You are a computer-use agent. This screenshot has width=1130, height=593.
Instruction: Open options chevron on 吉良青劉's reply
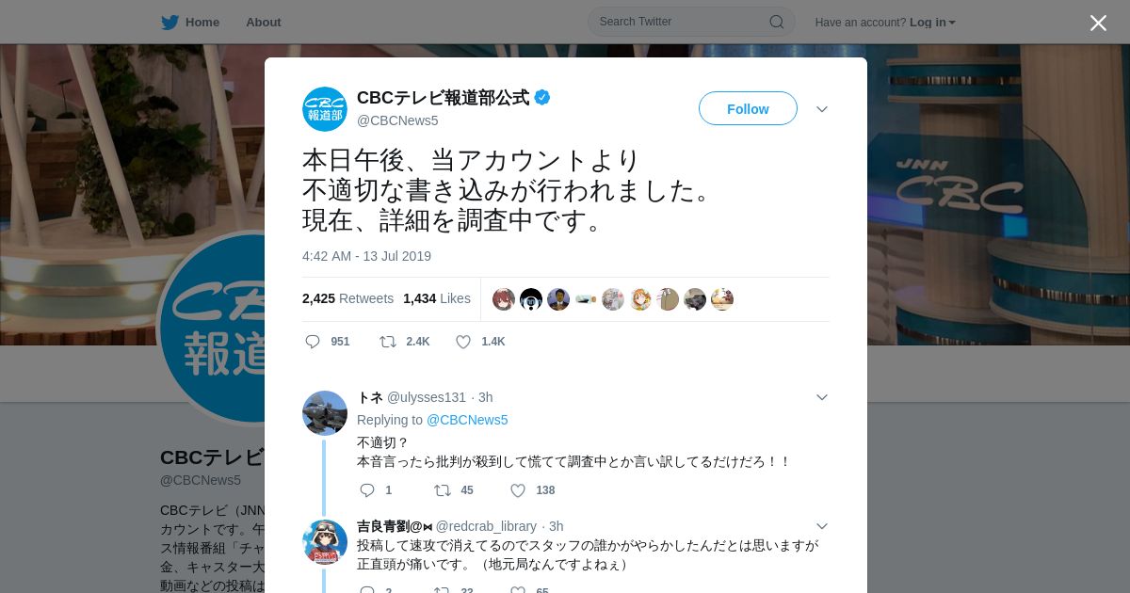(822, 526)
